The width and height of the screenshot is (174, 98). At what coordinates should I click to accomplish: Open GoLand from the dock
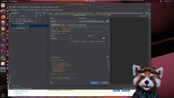pos(3,46)
